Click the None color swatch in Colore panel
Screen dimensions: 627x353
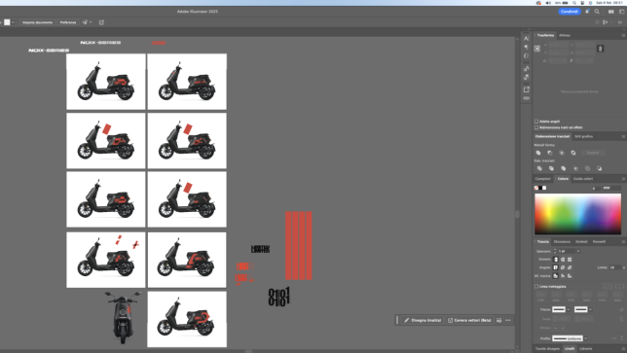pos(536,188)
